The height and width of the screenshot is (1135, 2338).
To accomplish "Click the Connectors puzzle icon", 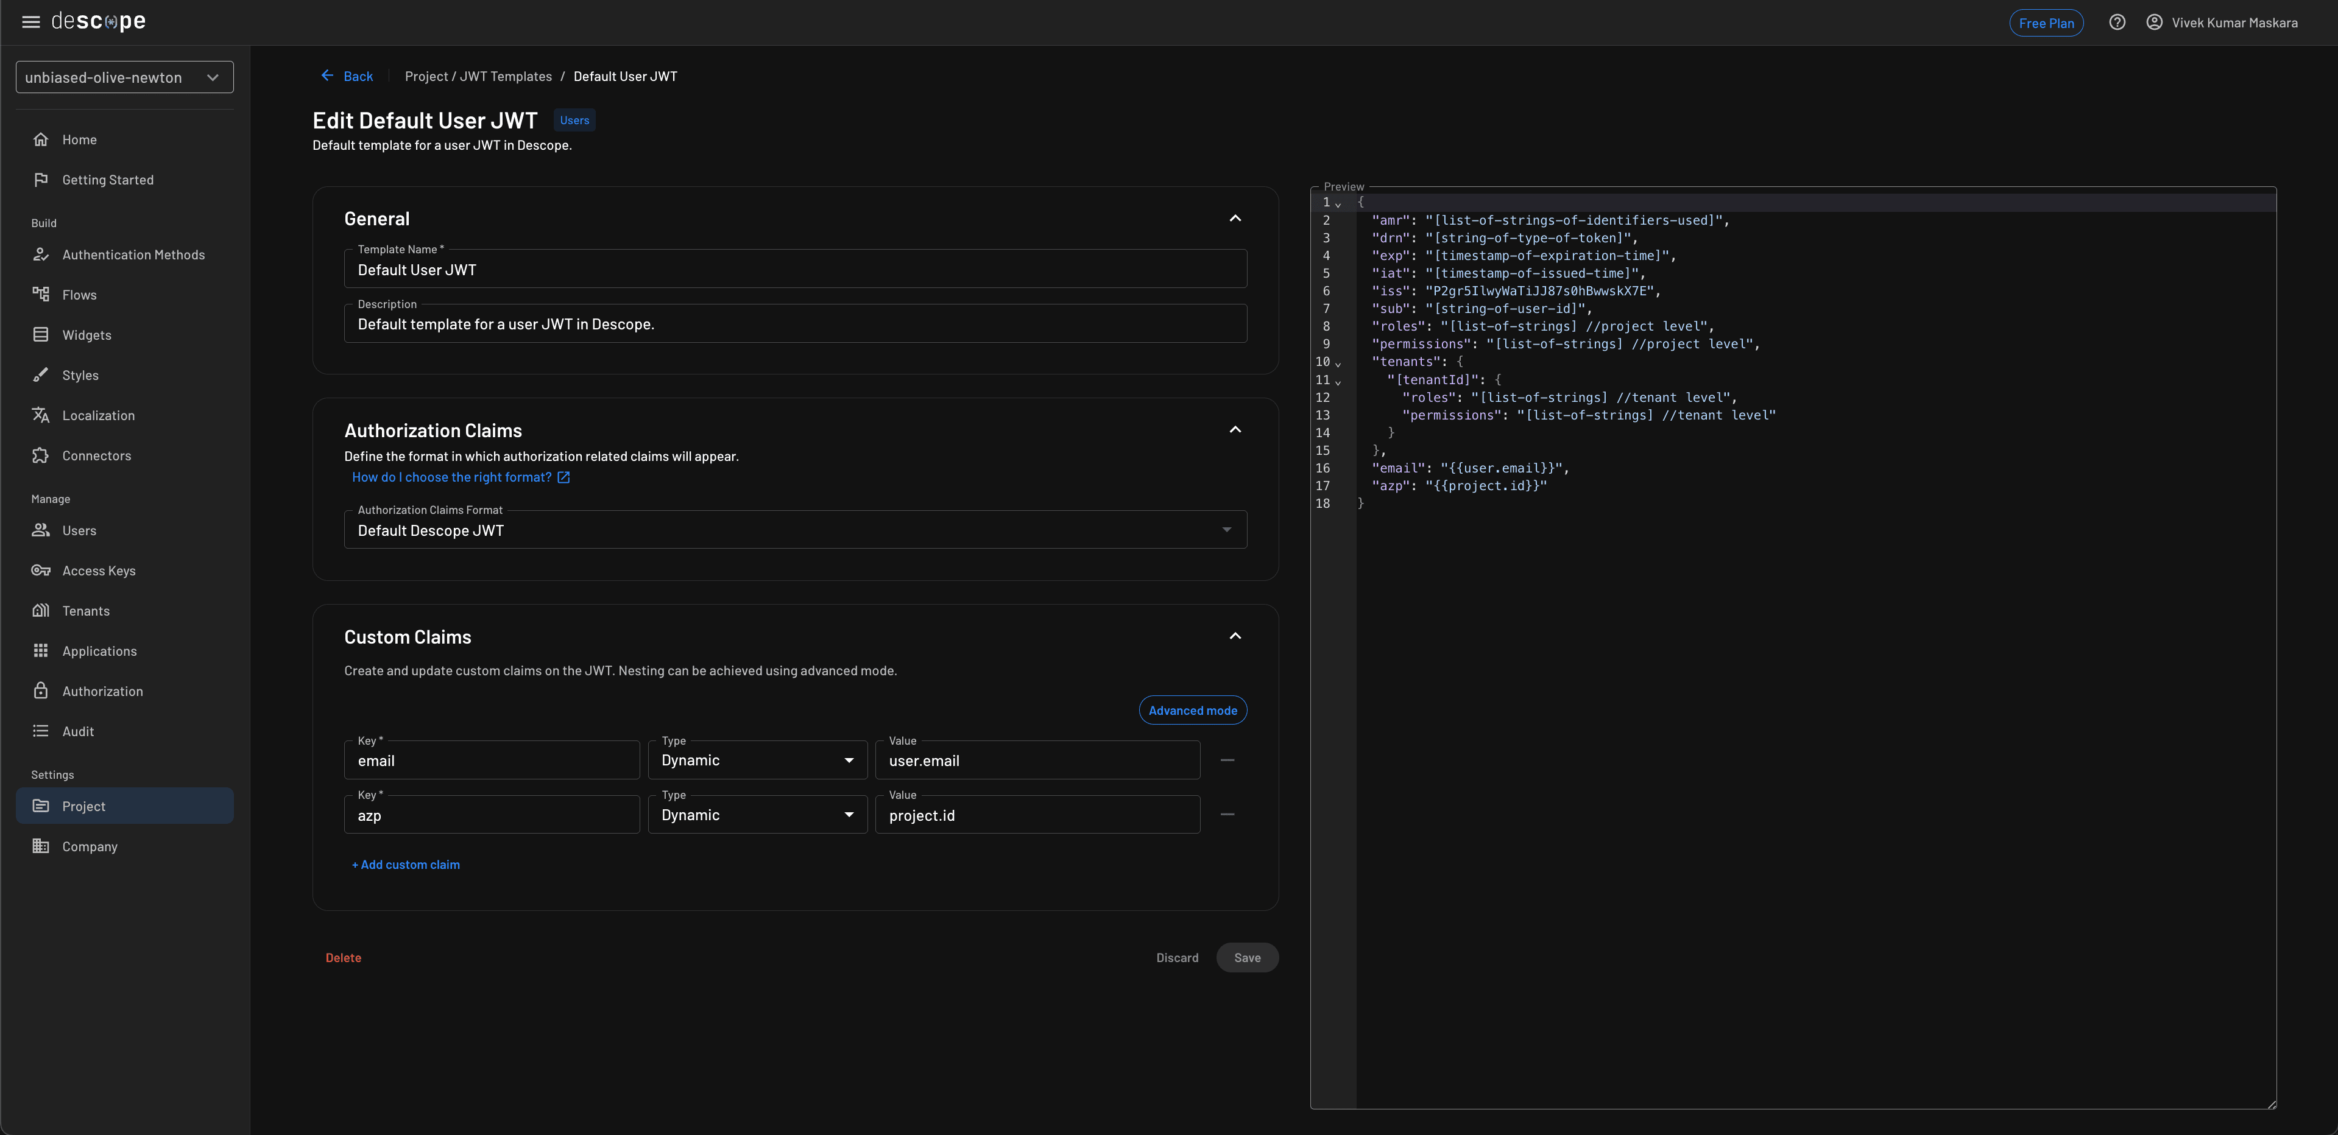I will 41,455.
